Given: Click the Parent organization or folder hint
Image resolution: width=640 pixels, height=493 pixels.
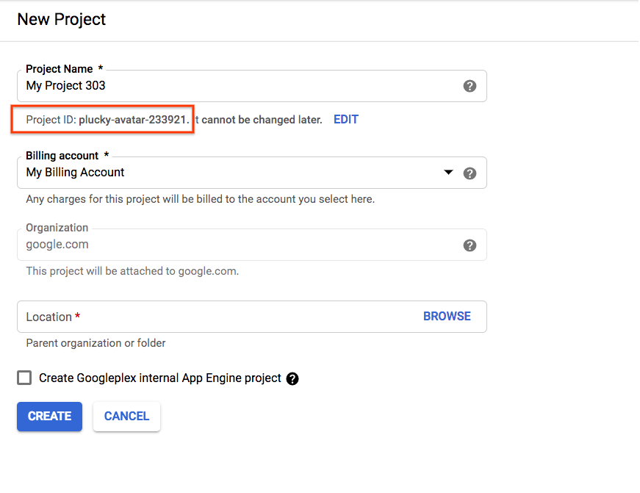Looking at the screenshot, I should 96,343.
